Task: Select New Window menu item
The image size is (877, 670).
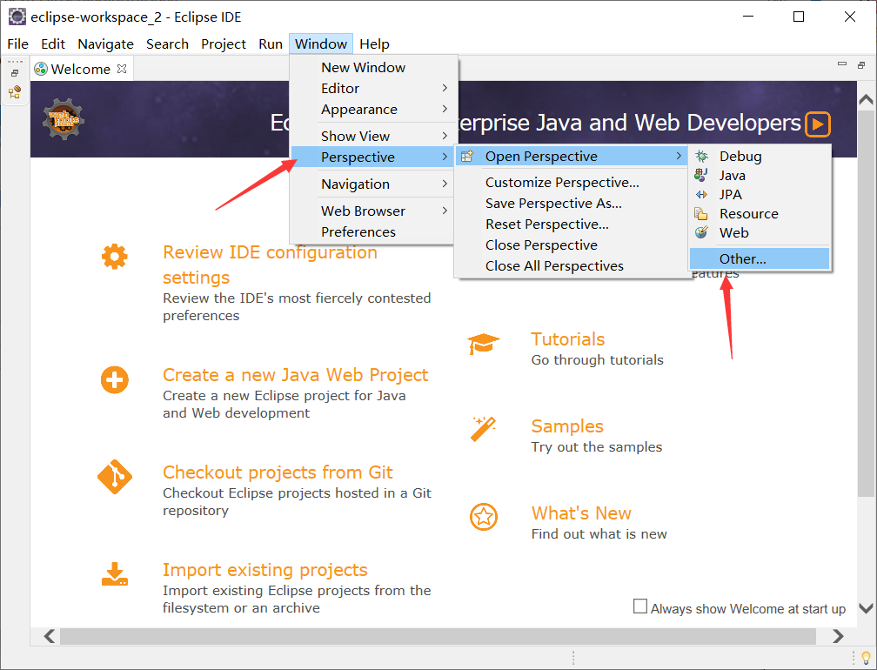Action: (372, 68)
